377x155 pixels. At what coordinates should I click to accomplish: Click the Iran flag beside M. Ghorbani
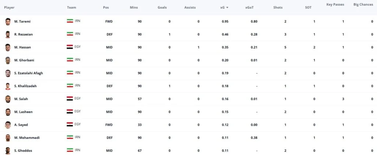pyautogui.click(x=70, y=60)
